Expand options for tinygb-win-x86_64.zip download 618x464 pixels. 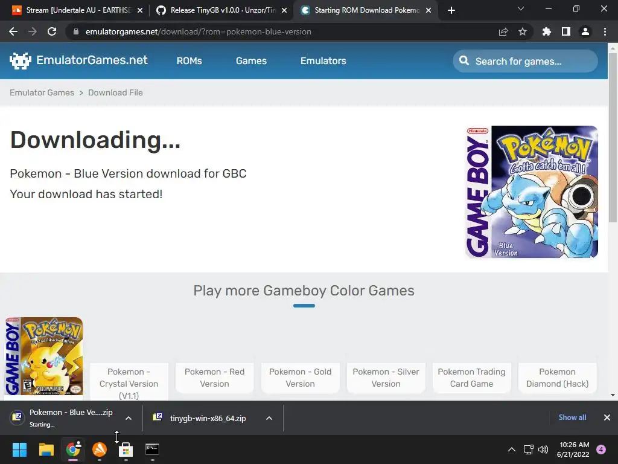tap(269, 418)
